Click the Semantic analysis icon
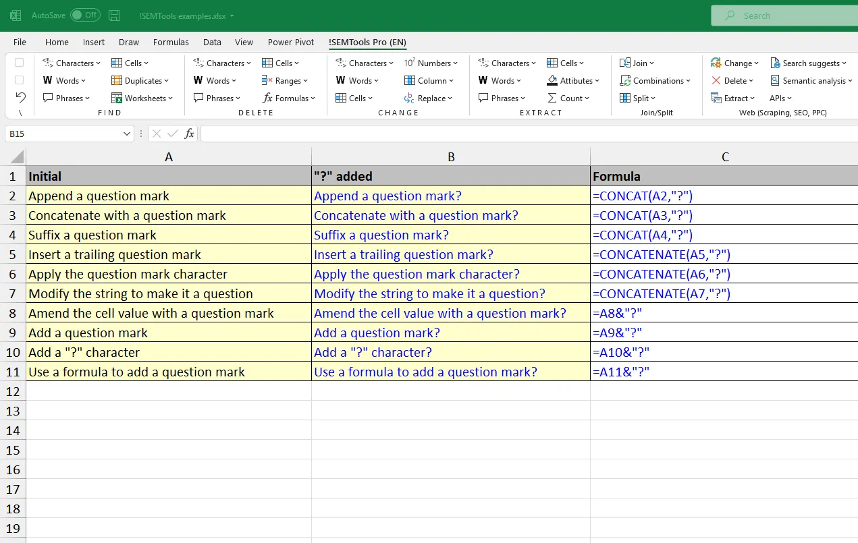The image size is (858, 543). click(775, 80)
